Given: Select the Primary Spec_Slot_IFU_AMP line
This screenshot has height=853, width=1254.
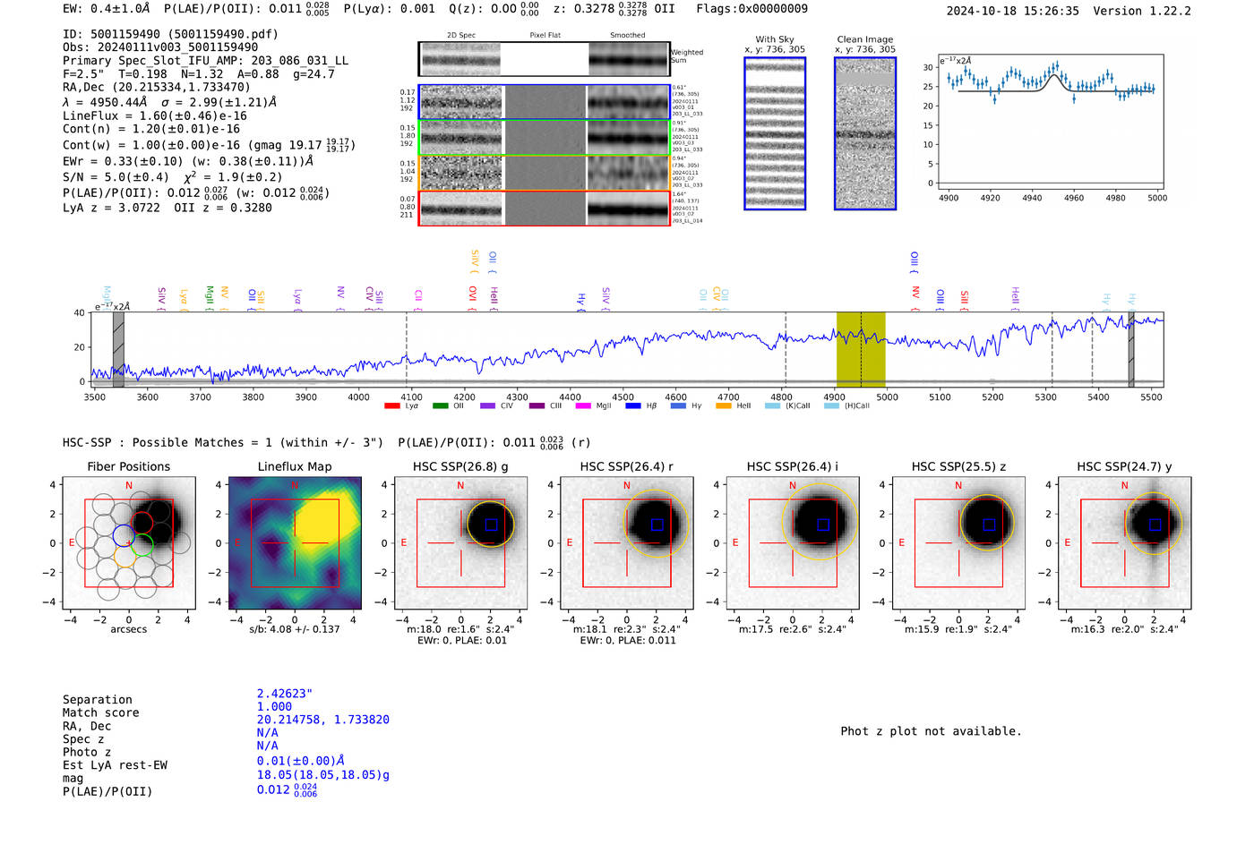Looking at the screenshot, I should tap(206, 61).
